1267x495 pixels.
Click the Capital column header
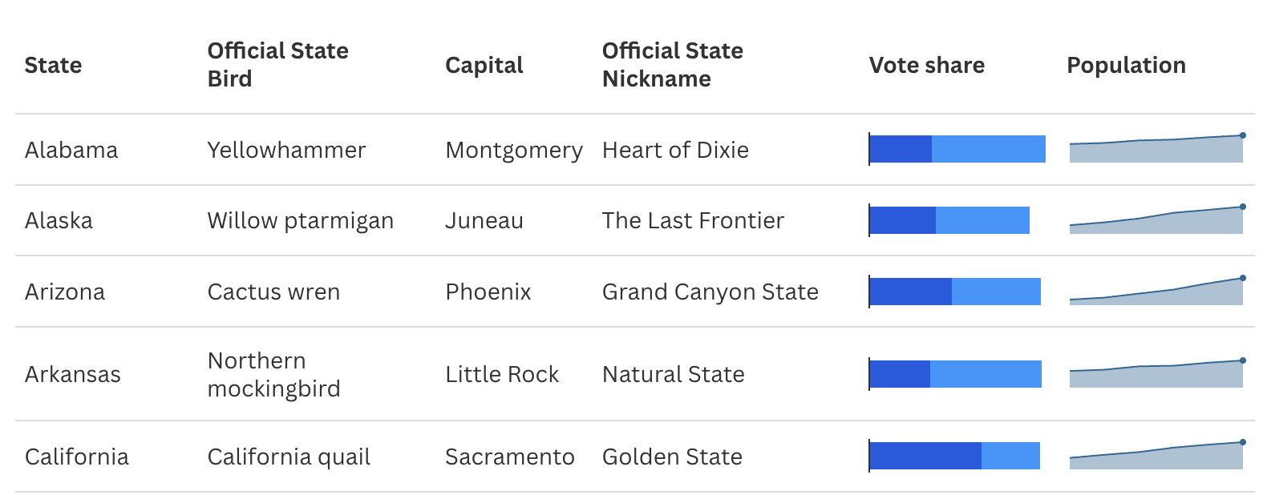coord(484,65)
